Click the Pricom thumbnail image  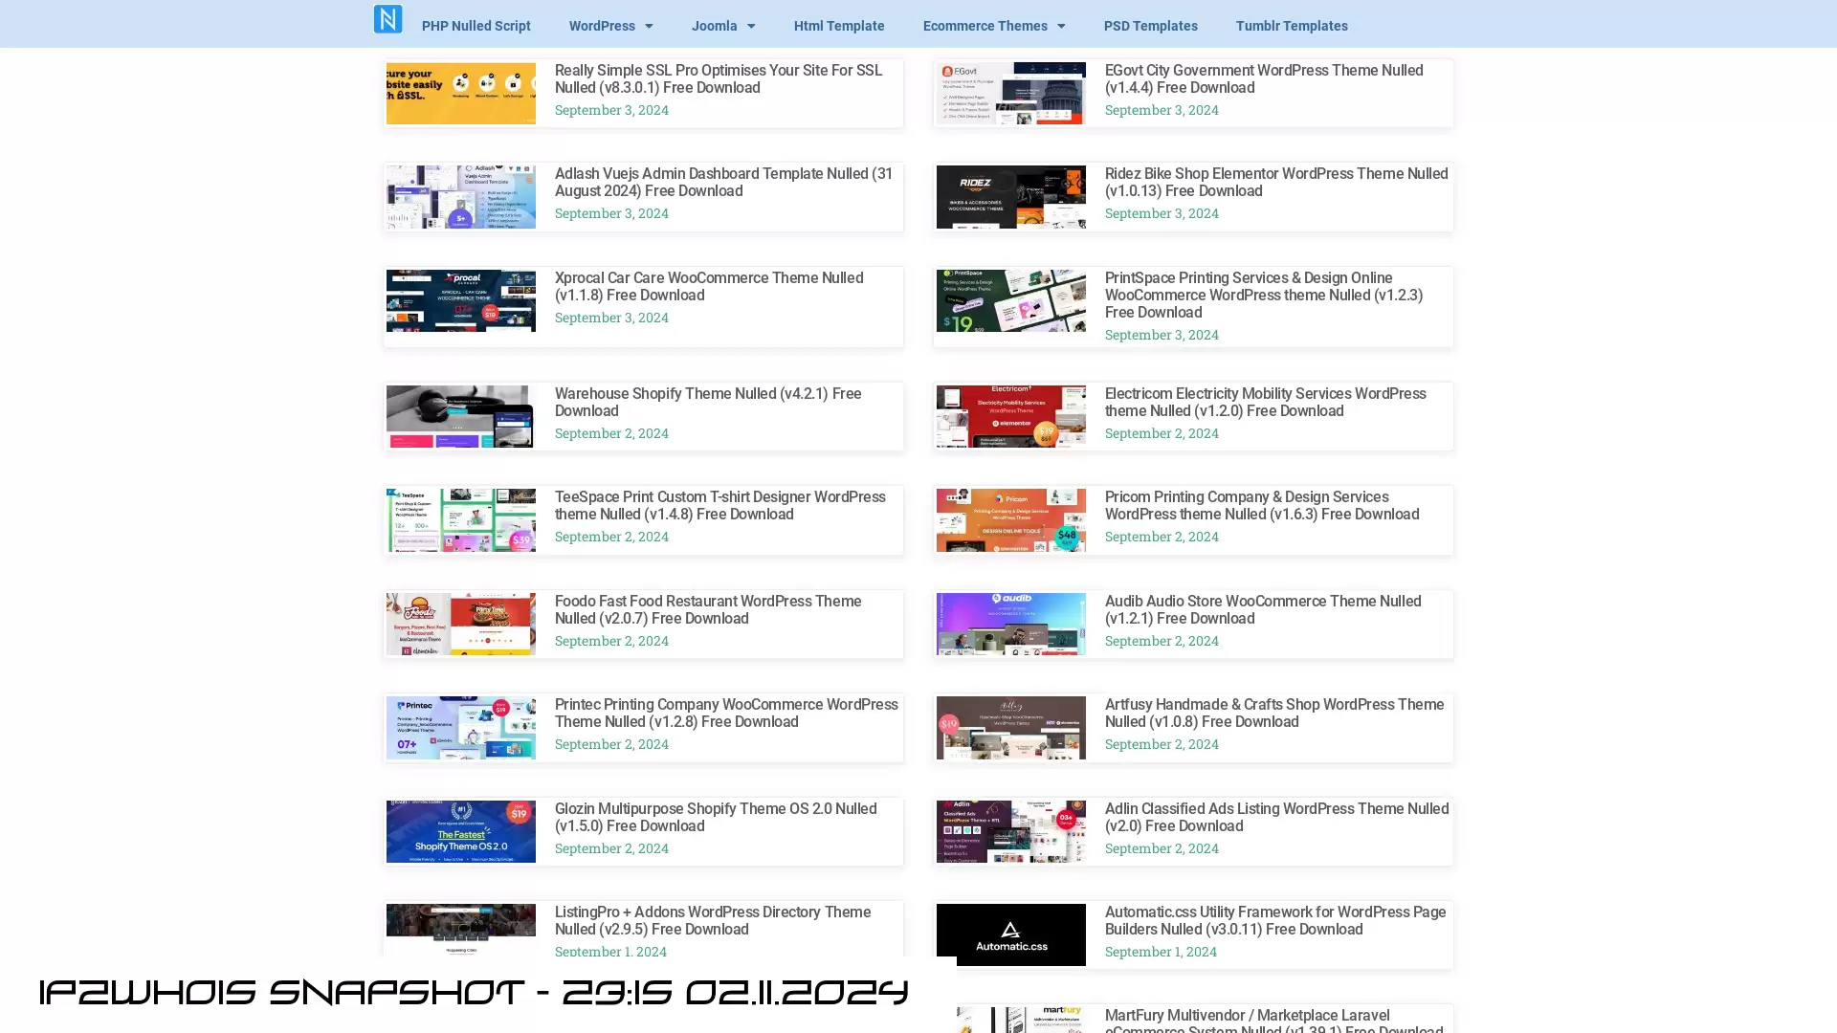point(1011,520)
